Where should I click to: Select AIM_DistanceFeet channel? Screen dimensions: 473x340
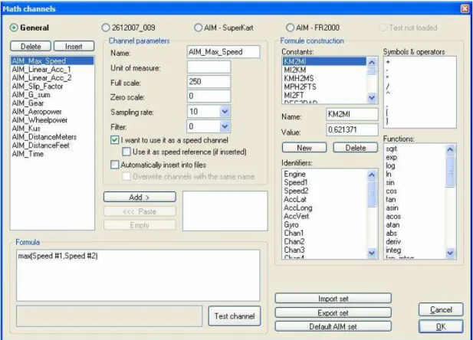point(52,145)
